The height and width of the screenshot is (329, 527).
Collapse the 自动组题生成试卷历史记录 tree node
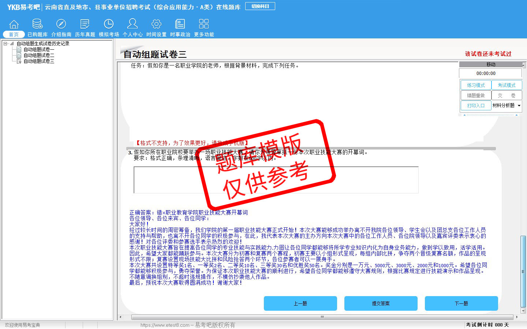(5, 44)
